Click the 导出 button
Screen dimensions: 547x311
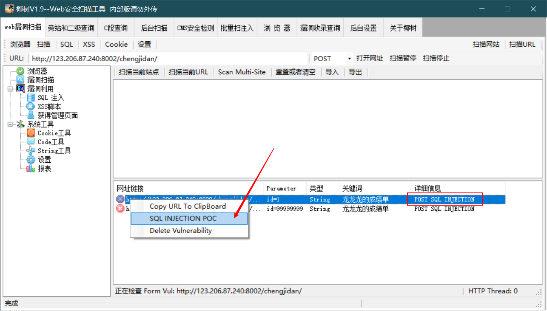355,72
